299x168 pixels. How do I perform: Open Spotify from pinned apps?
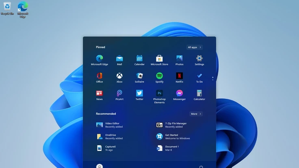coord(159,78)
